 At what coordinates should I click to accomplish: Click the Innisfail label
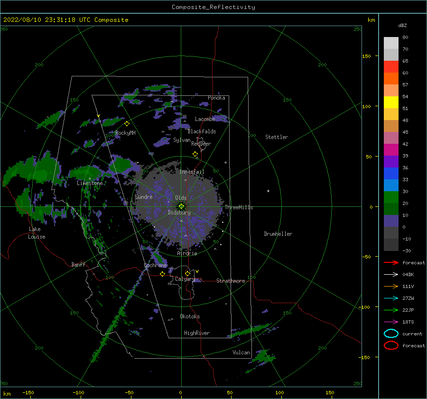pos(192,172)
